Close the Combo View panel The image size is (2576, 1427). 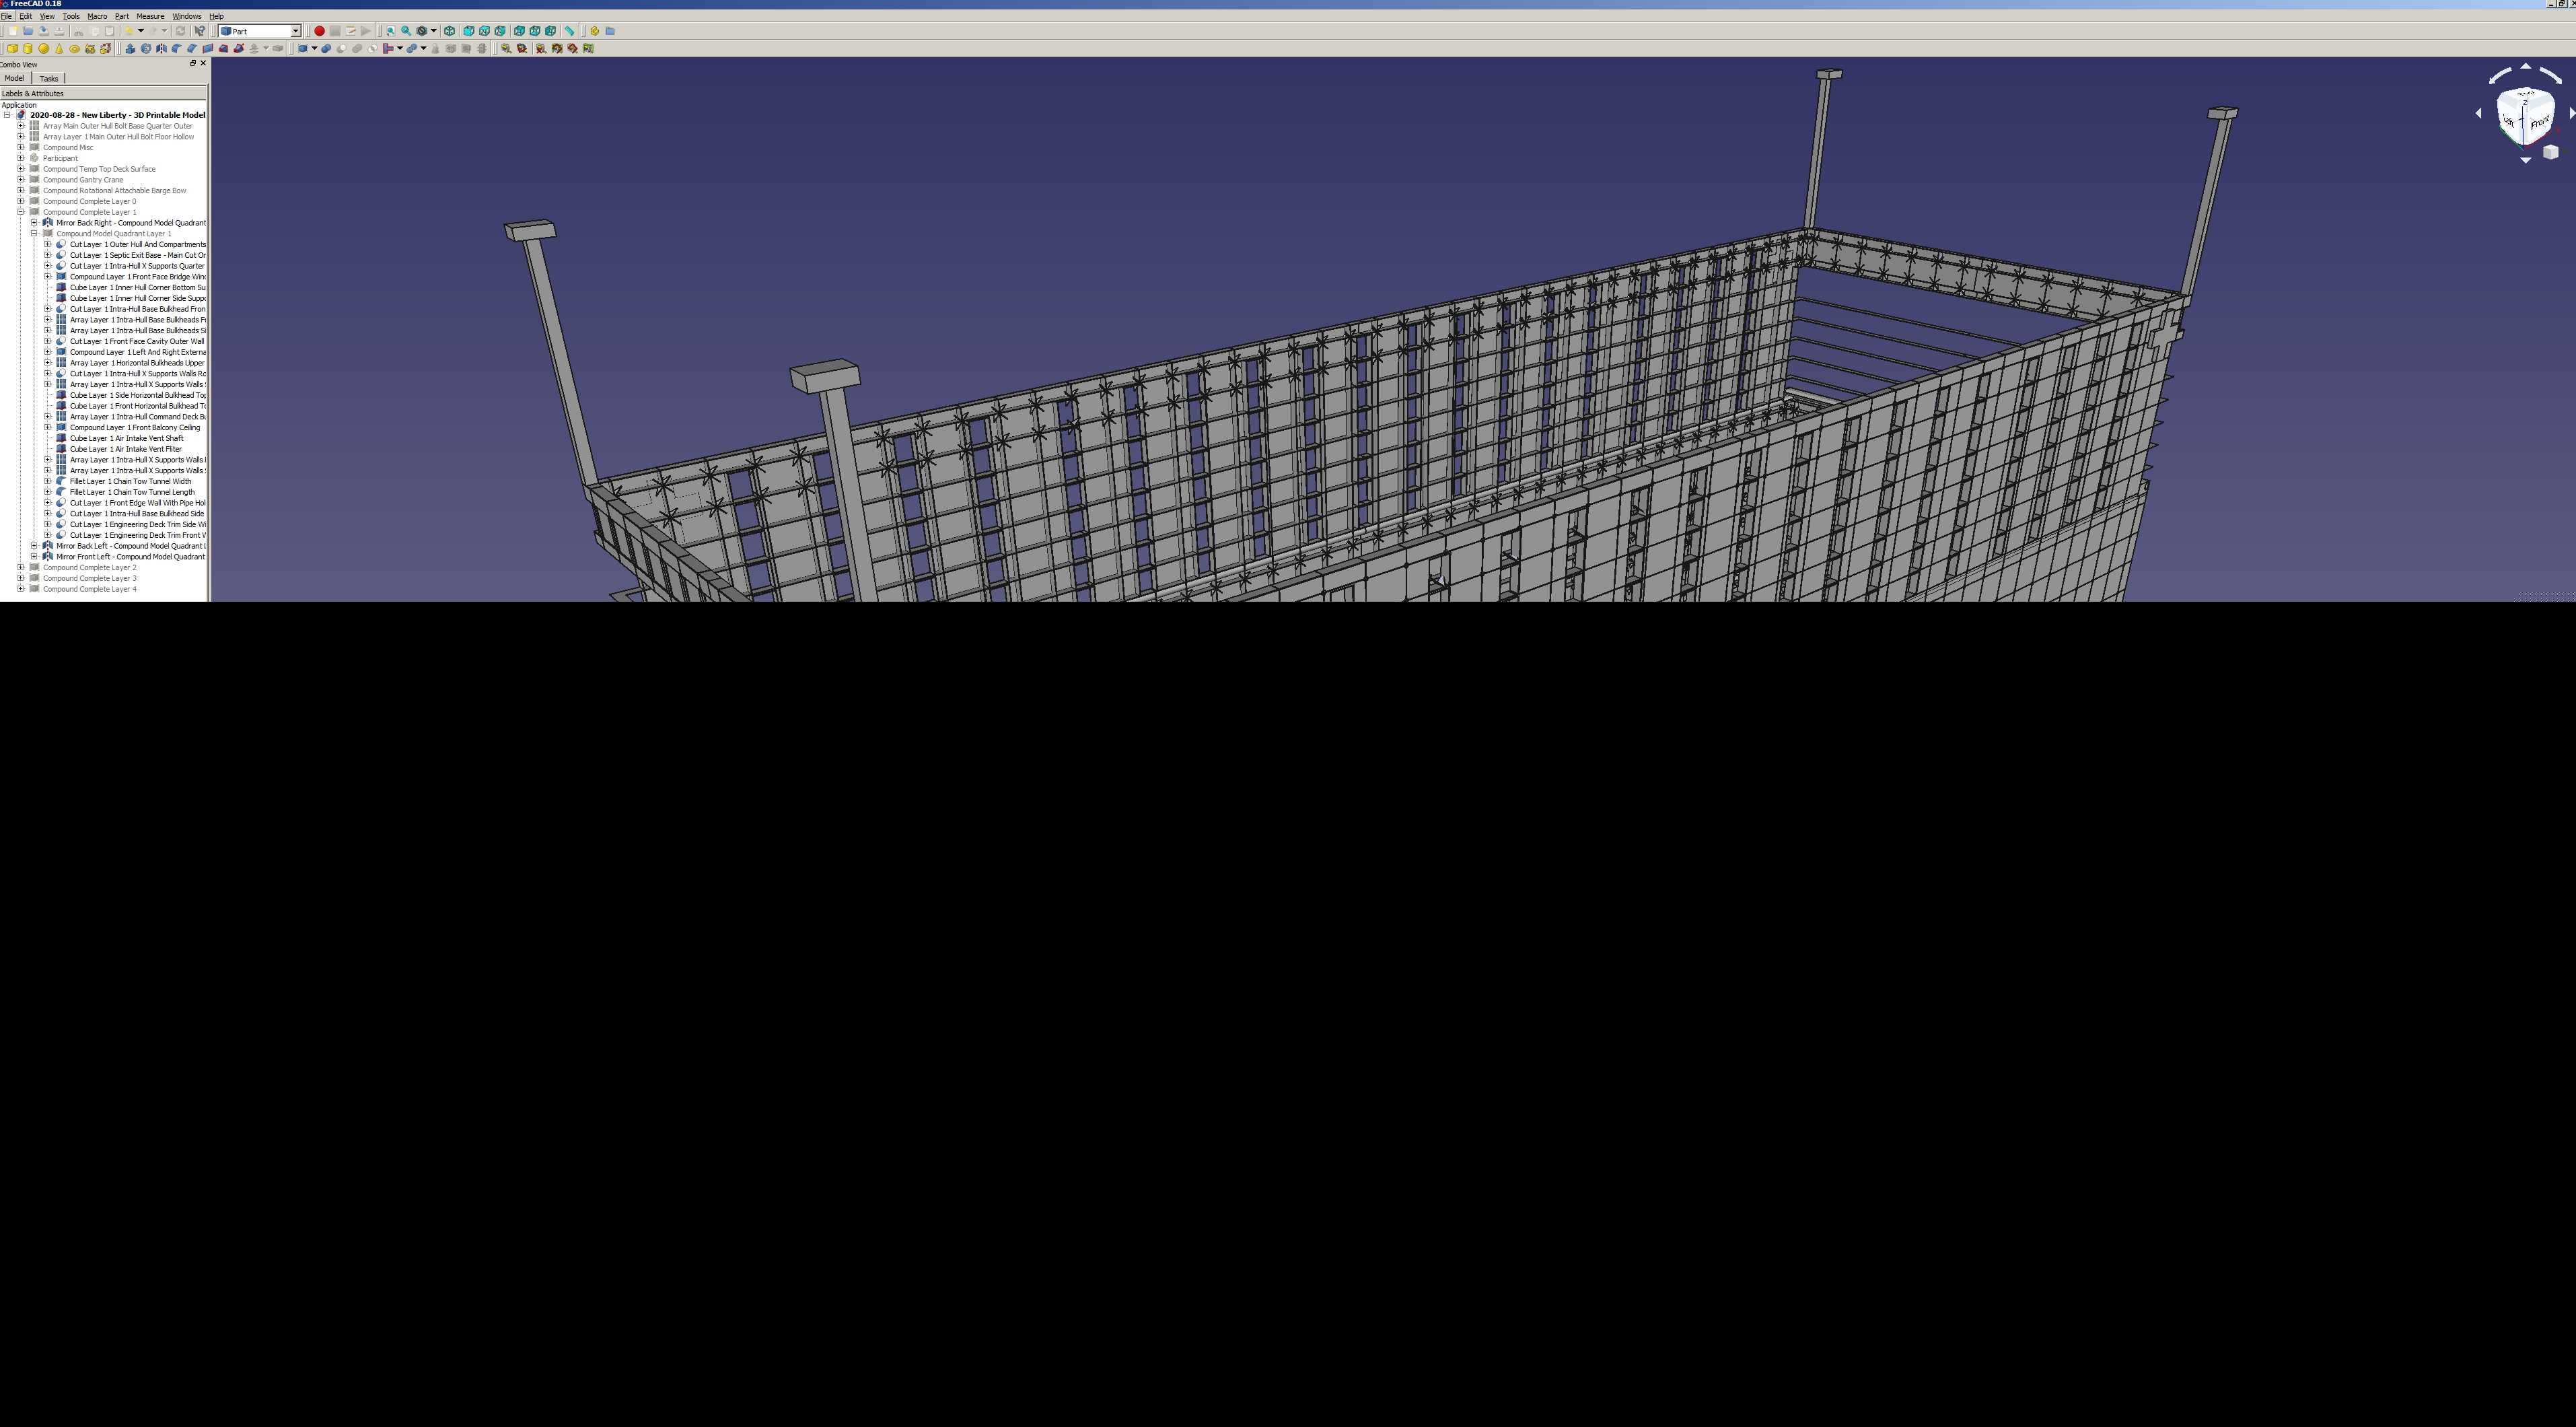(203, 63)
